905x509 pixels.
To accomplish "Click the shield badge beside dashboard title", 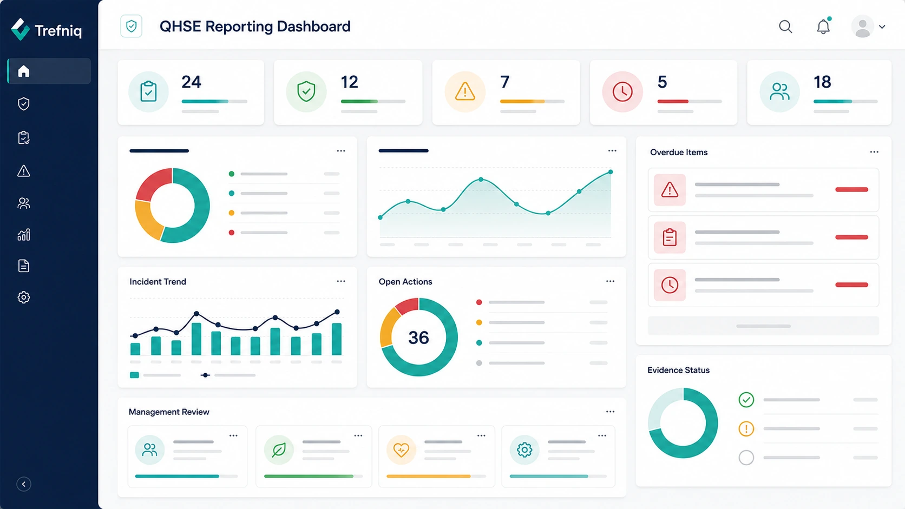I will click(132, 26).
